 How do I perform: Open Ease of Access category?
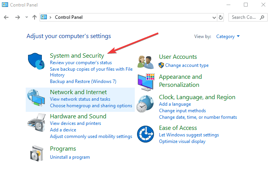pyautogui.click(x=178, y=128)
